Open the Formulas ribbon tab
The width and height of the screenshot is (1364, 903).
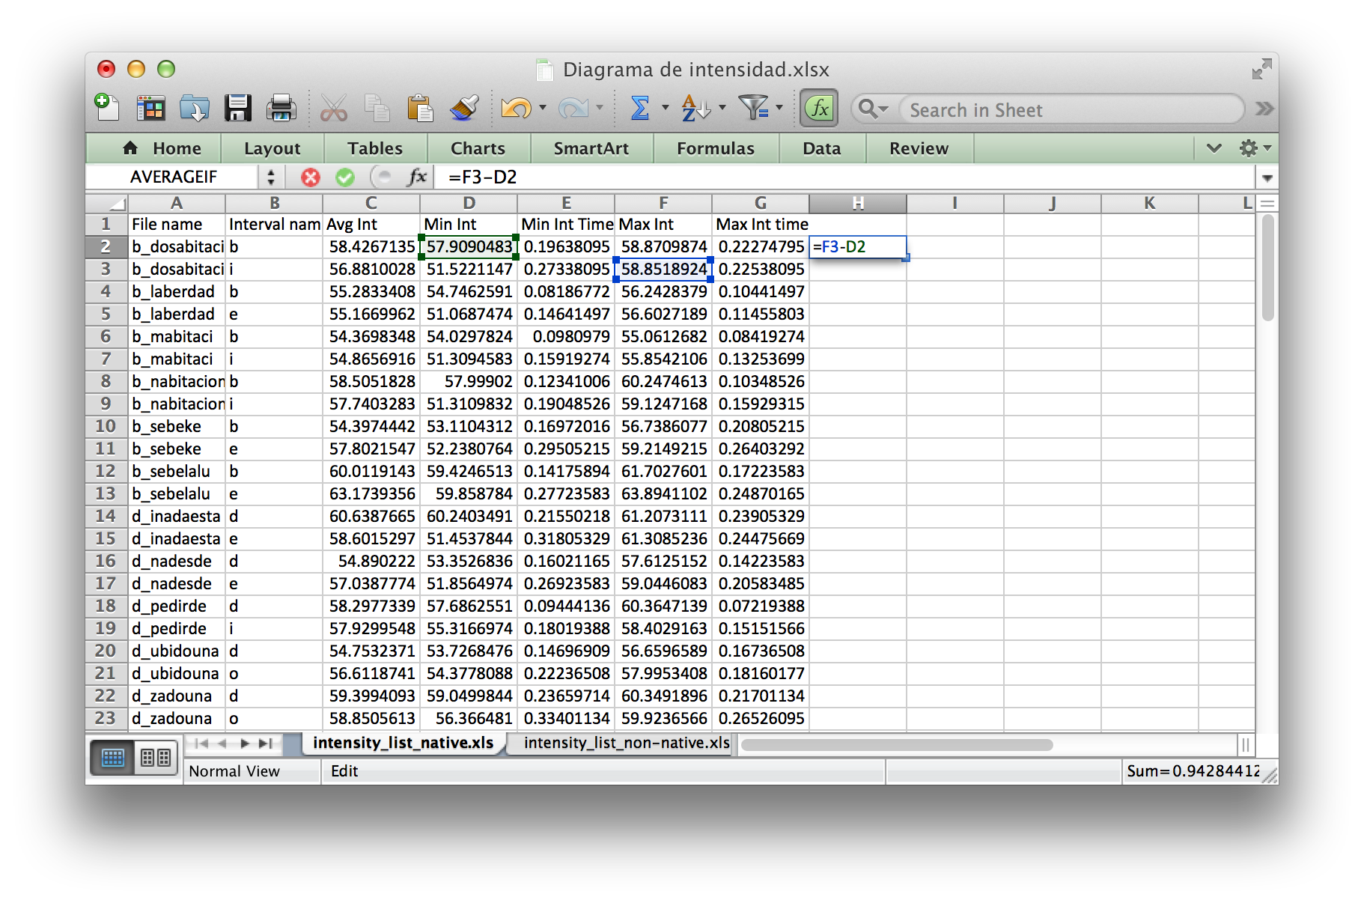point(715,148)
